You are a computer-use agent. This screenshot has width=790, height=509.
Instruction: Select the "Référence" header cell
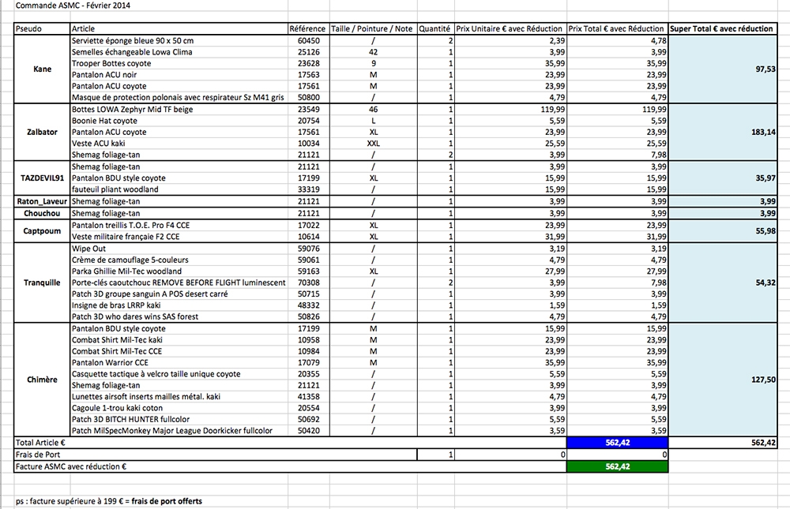click(308, 28)
